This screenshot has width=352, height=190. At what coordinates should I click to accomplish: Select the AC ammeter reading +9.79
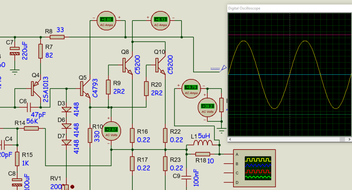(191, 88)
